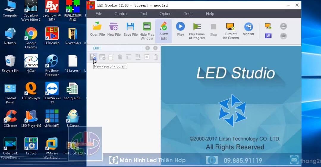The image size is (321, 167).
Task: Click the previous screen round arrow button
Action: (x=147, y=48)
